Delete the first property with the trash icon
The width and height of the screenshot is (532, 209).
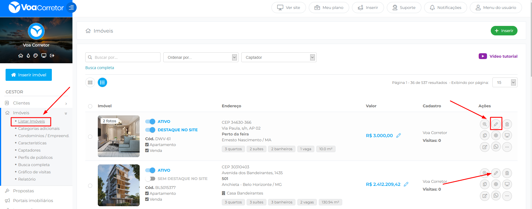coord(507,124)
